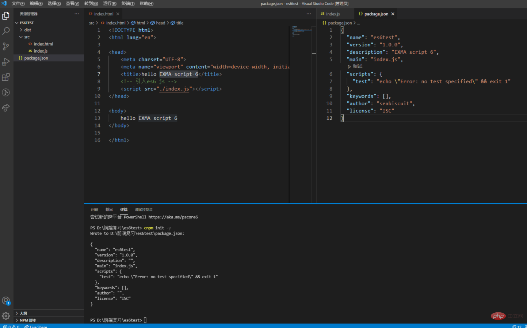Click the 调试 debug link above scripts
This screenshot has height=328, width=527.
tap(357, 66)
